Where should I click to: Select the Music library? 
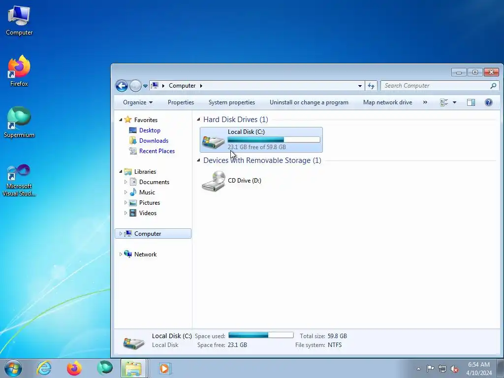click(147, 192)
